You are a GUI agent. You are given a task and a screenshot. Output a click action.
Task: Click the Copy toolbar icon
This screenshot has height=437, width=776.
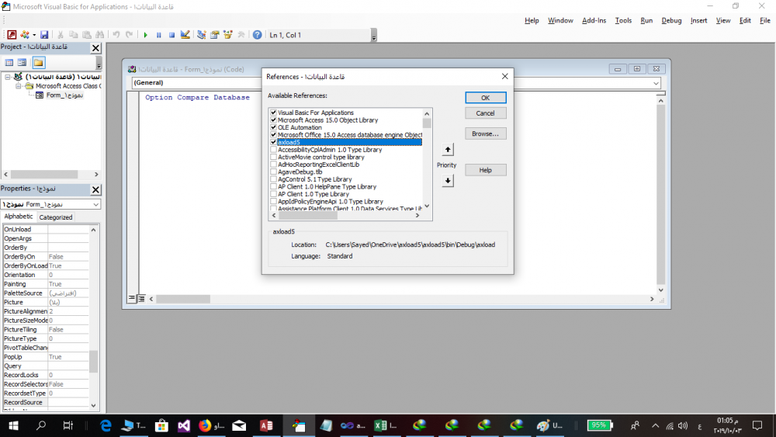pos(73,35)
